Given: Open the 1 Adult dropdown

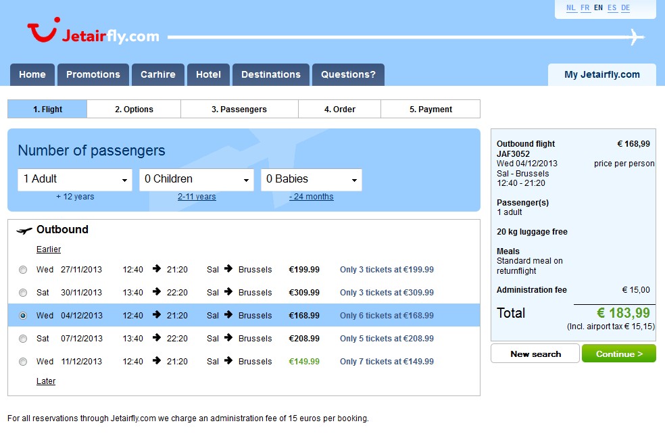Looking at the screenshot, I should click(x=75, y=179).
